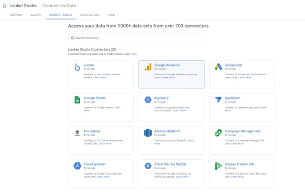
Task: Select the Google Ads connector title
Action: [x=234, y=65]
